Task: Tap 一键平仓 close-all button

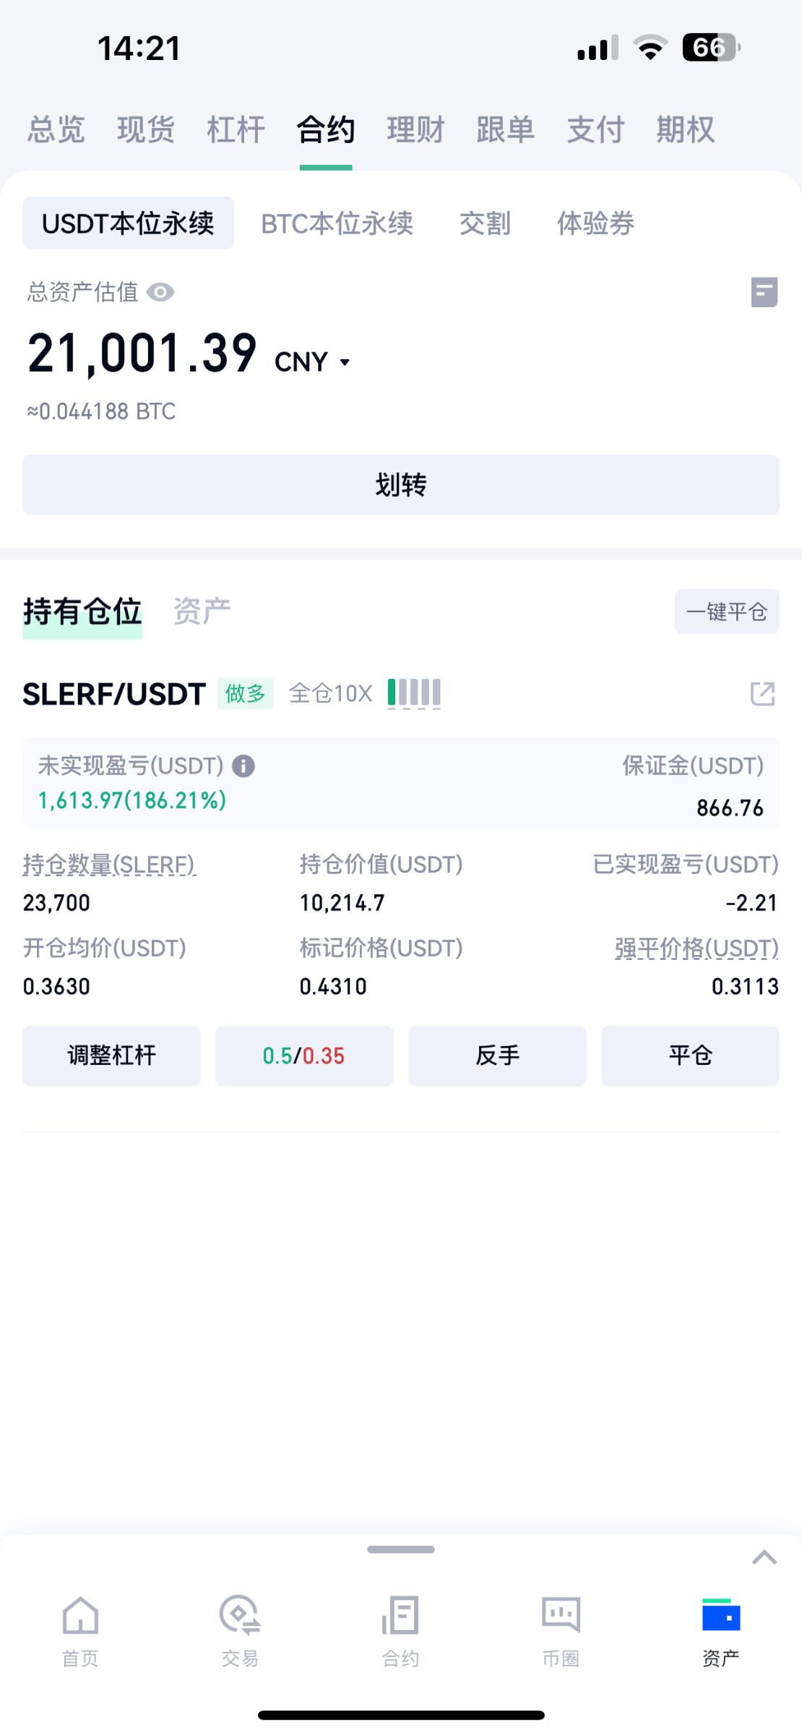Action: (x=726, y=612)
